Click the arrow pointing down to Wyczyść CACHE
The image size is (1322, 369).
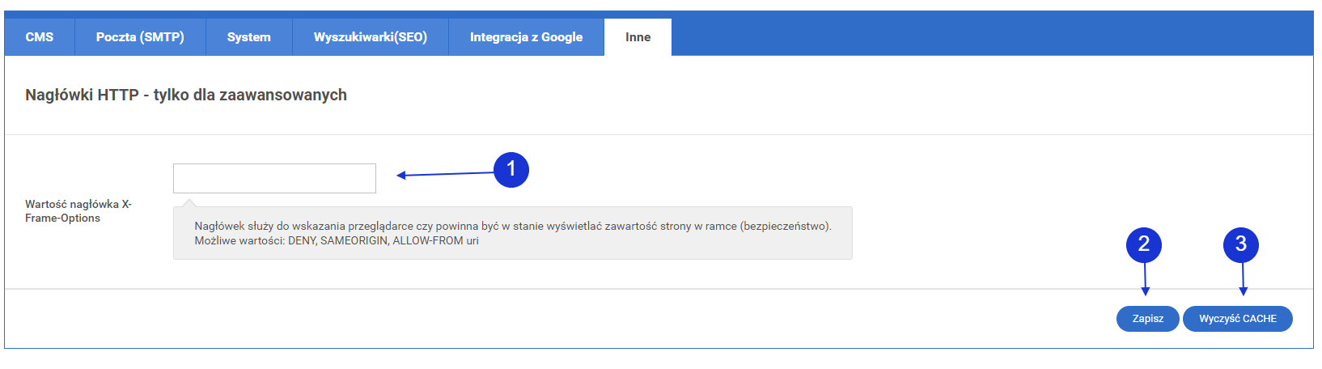click(1243, 279)
